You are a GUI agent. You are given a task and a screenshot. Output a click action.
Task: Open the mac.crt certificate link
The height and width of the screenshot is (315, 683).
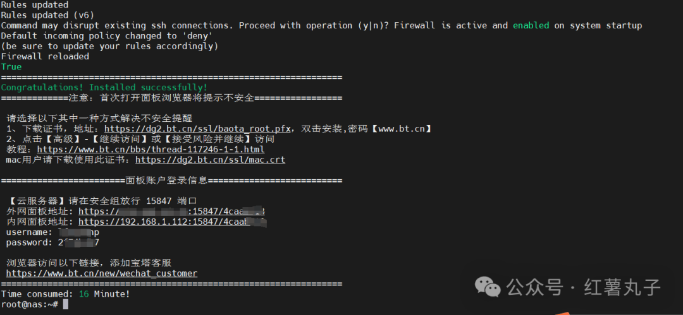click(211, 160)
